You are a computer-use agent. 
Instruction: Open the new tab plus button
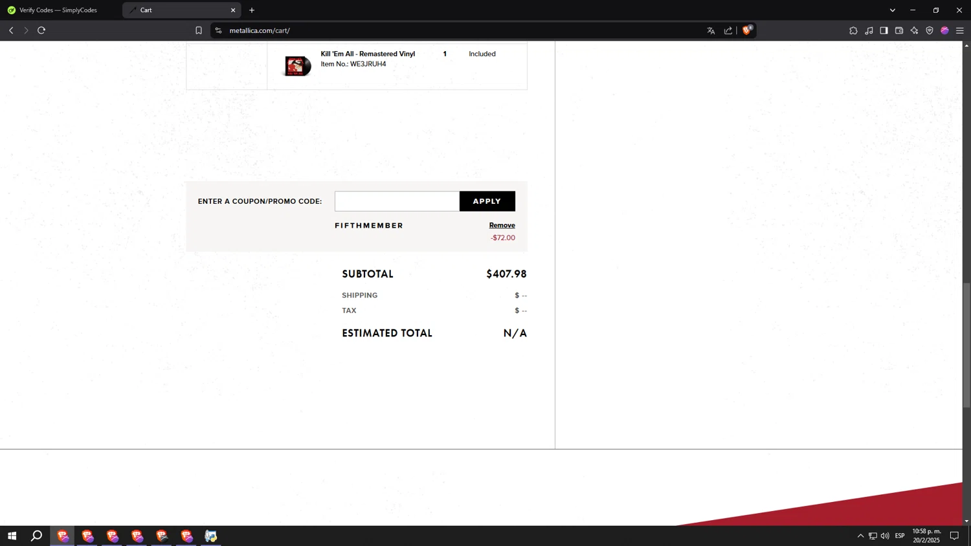coord(252,10)
